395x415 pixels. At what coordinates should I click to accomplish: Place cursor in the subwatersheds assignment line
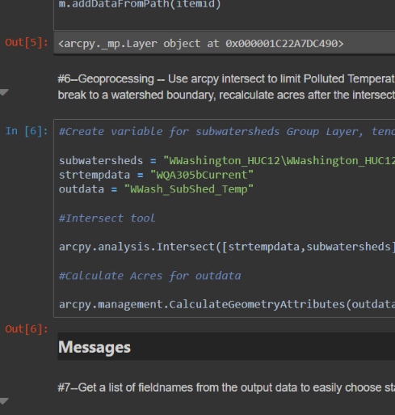point(227,161)
